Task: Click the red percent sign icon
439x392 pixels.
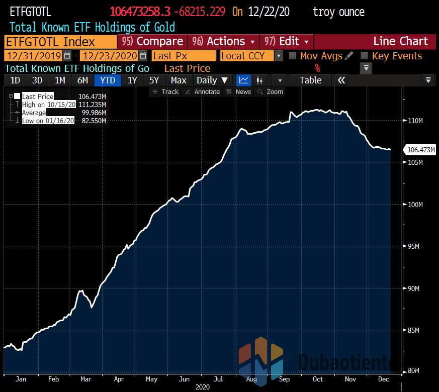Action: click(317, 68)
